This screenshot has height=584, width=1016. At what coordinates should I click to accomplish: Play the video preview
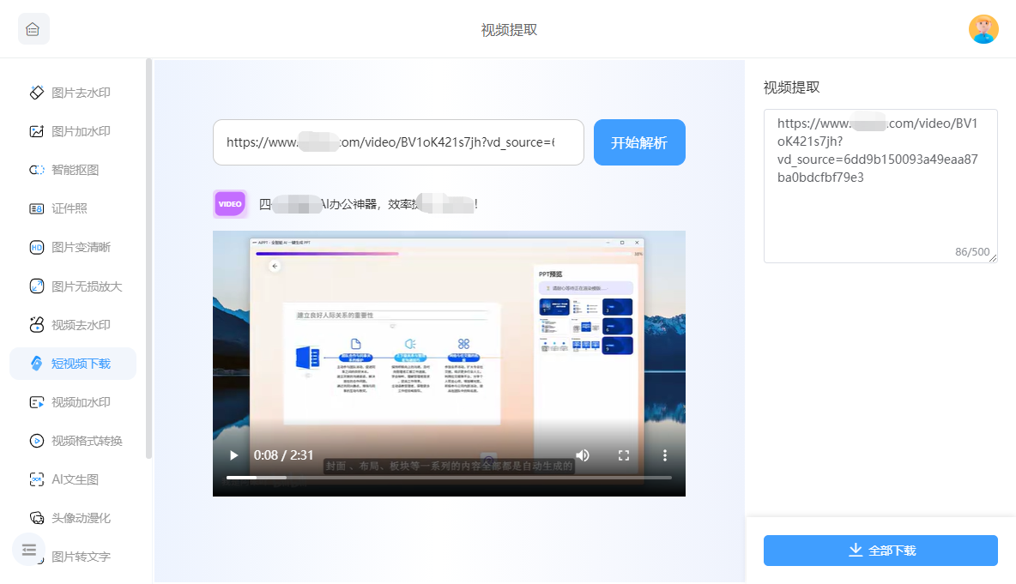tap(233, 455)
